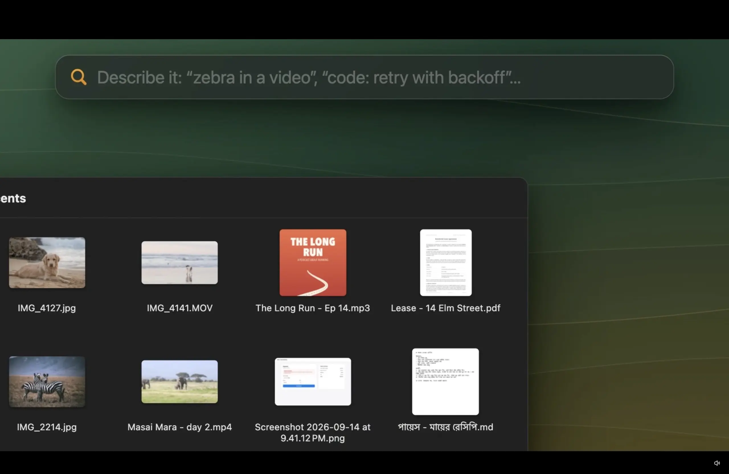Select the zebras photo thumbnail
This screenshot has width=729, height=474.
(47, 381)
